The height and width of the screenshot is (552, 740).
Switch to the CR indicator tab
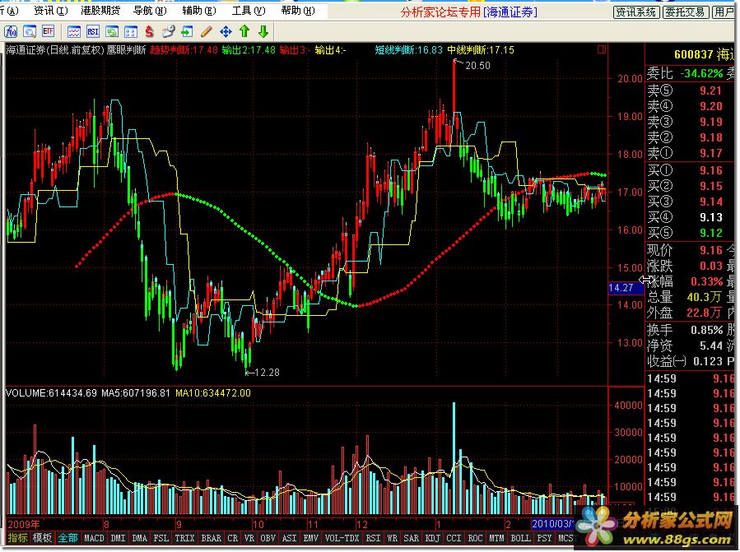233,538
